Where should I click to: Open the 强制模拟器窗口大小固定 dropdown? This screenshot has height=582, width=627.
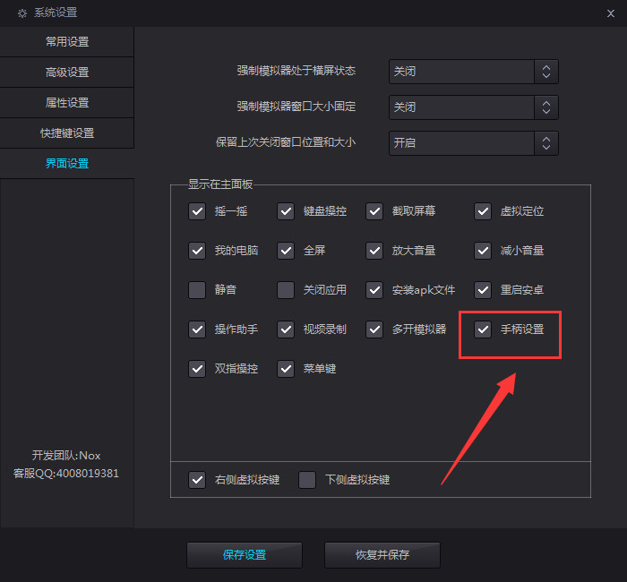474,107
